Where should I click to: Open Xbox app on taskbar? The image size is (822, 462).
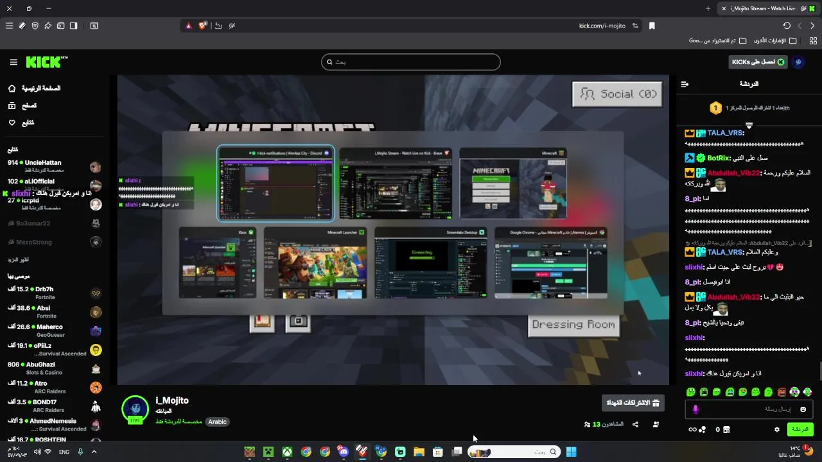(x=287, y=452)
